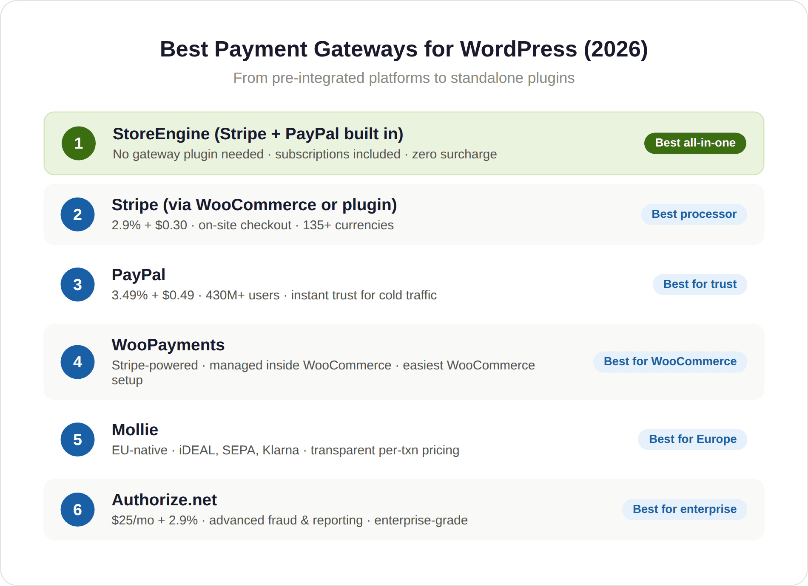Click 'No gateway plugin needed' description line
The height and width of the screenshot is (586, 808).
click(304, 154)
